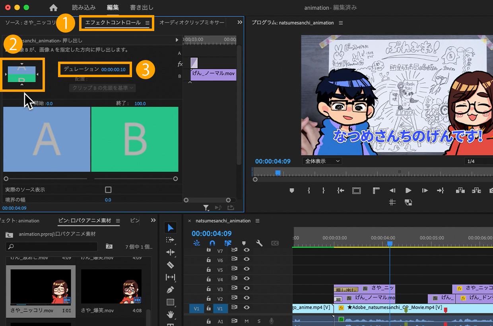This screenshot has width=493, height=326.
Task: Open オーディオクリップミキサー tab
Action: tap(192, 23)
